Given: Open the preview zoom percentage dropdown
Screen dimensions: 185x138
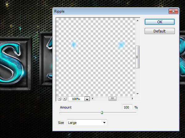Looking at the screenshot, I should click(87, 99).
